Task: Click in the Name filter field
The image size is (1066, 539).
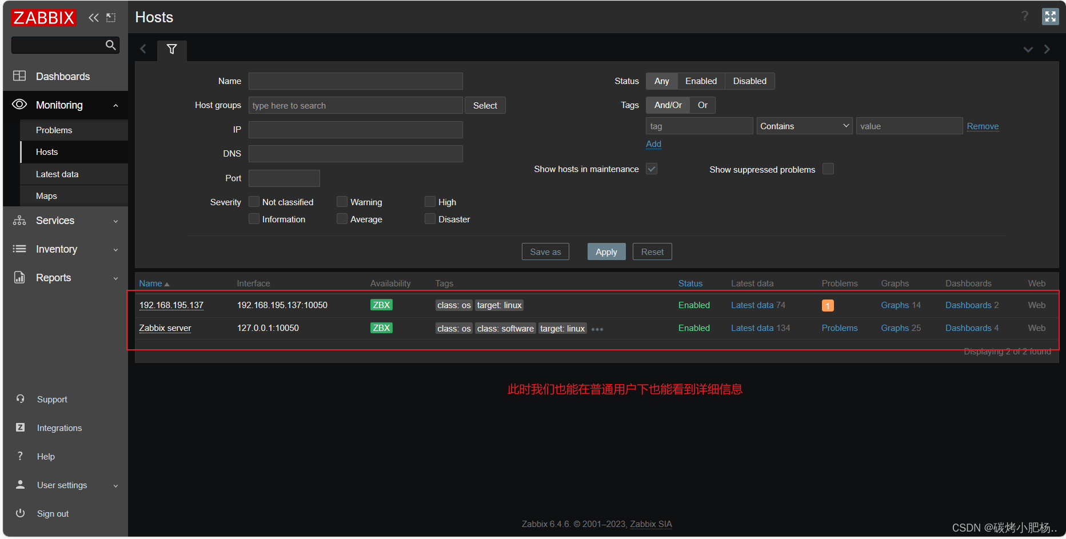Action: [x=356, y=81]
